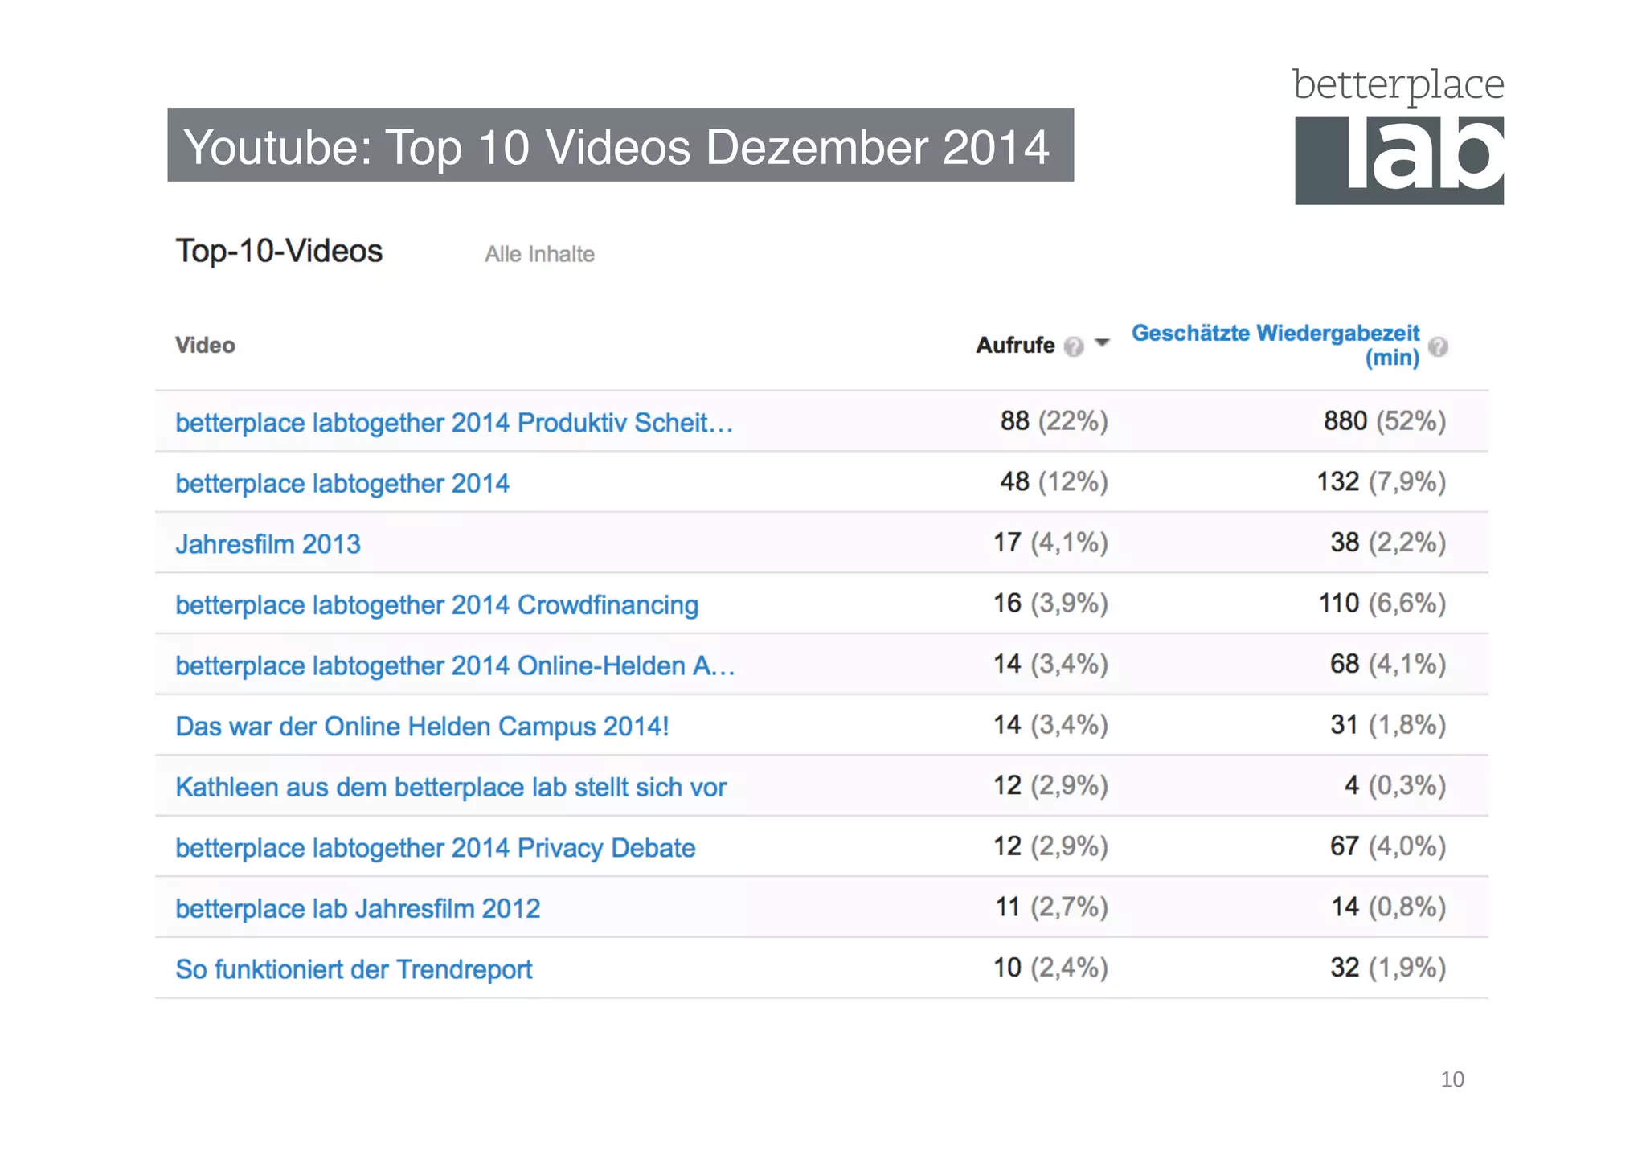Click the '880 (52%)' watch time value

1385,420
